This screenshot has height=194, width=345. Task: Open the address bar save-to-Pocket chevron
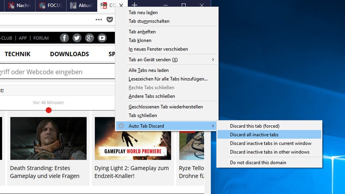(109, 20)
